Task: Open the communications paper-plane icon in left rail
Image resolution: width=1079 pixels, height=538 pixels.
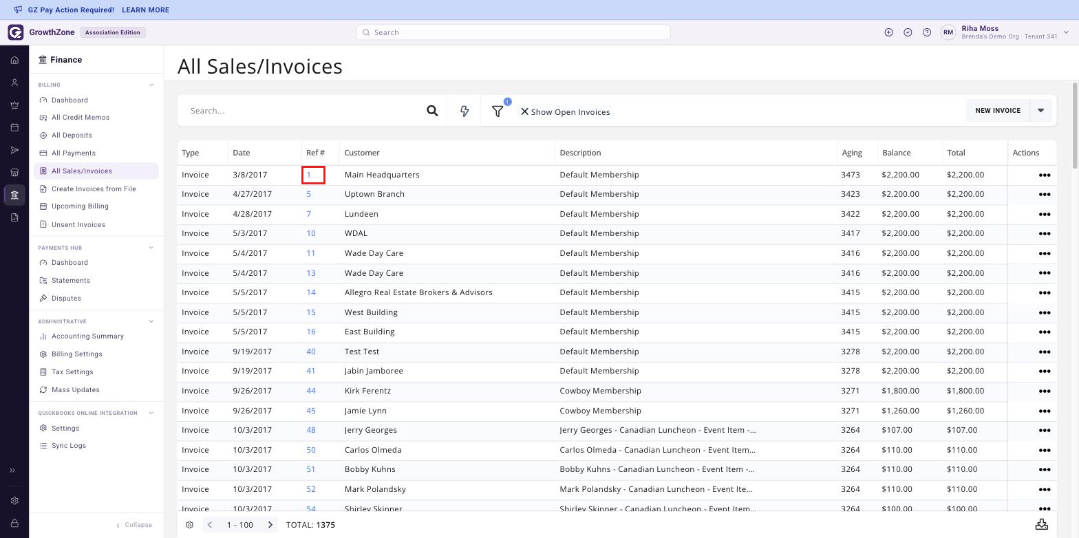Action: [x=14, y=150]
